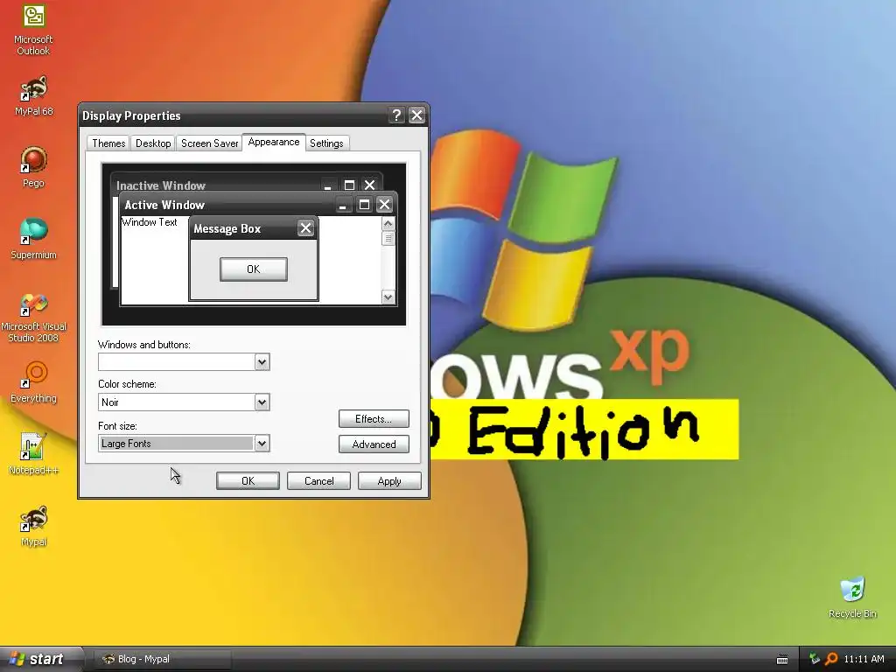
Task: Switch to Blog - Mypal taskbar window
Action: tap(161, 659)
